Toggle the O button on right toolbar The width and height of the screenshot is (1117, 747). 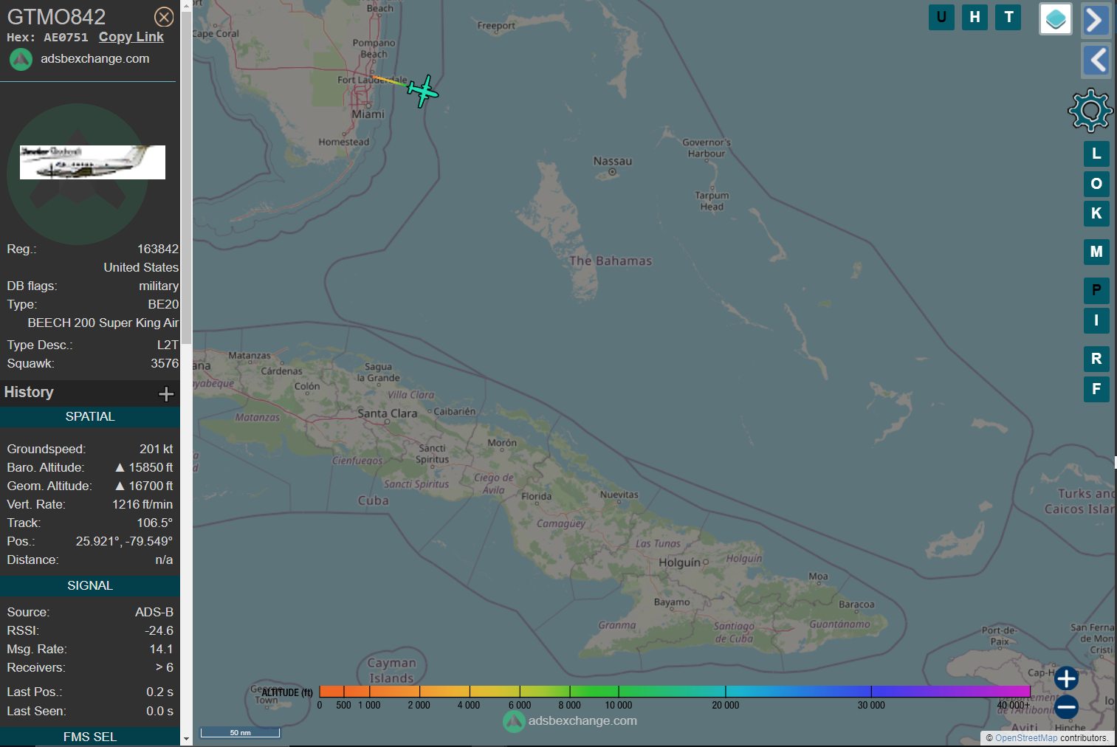[1096, 183]
